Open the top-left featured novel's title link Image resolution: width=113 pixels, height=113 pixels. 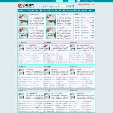[x=34, y=15]
